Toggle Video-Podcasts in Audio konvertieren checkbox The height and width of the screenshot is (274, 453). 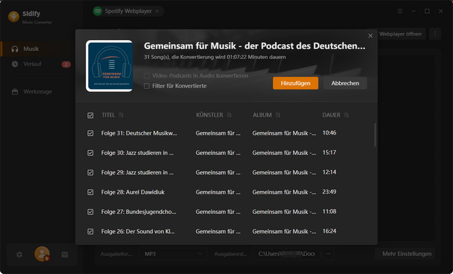(x=147, y=76)
